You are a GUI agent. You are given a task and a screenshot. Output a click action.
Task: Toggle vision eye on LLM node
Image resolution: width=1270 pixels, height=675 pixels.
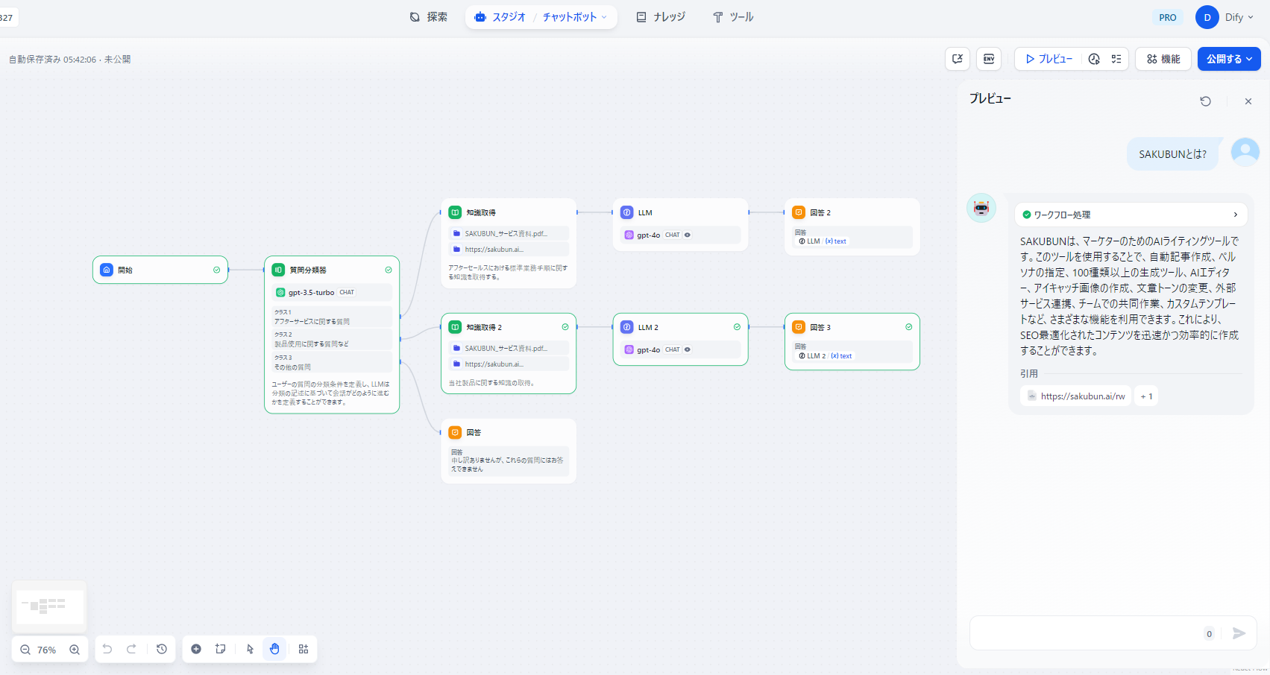click(x=688, y=235)
